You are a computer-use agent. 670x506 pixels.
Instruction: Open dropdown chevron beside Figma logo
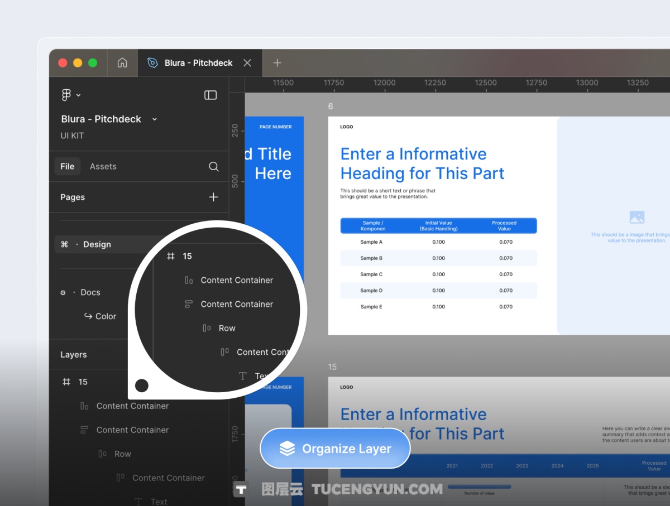click(x=79, y=95)
